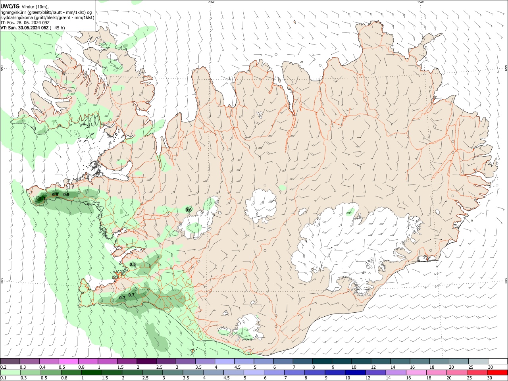Click the bright red swatch ending the lower legend row
Viewport: 508px width, 381px height.
click(497, 372)
